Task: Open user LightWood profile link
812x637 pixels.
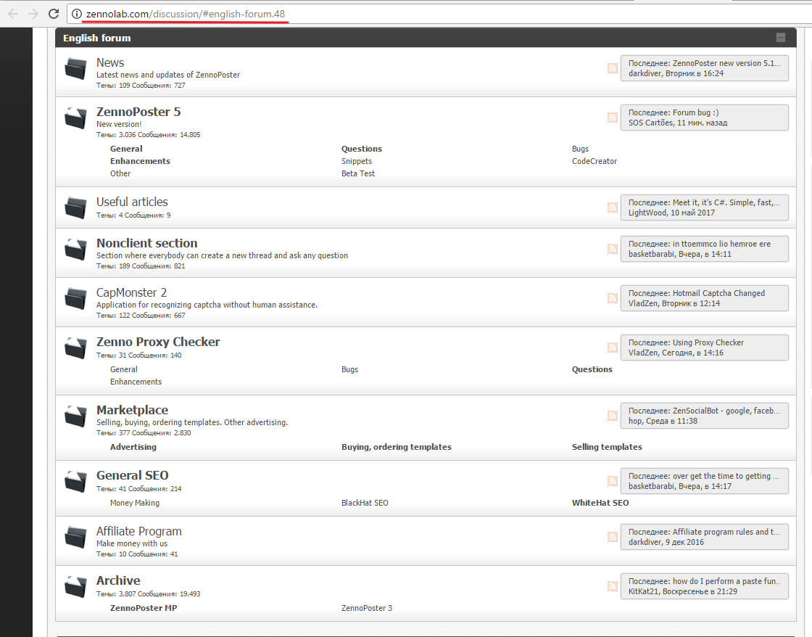Action: coord(647,213)
